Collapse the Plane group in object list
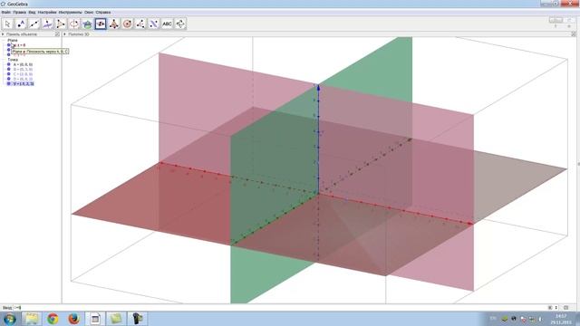The height and width of the screenshot is (326, 580). coord(4,40)
